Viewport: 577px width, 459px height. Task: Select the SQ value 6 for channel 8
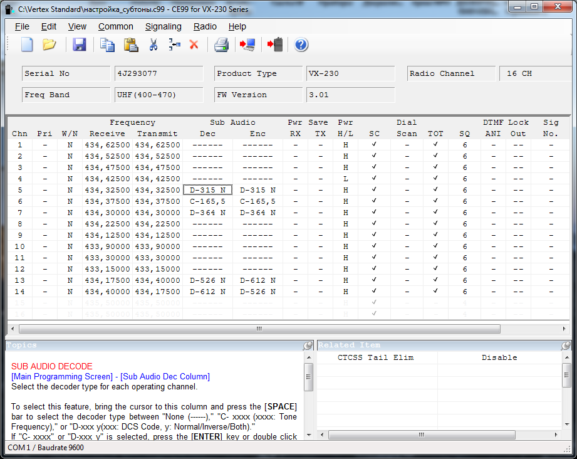(x=465, y=224)
